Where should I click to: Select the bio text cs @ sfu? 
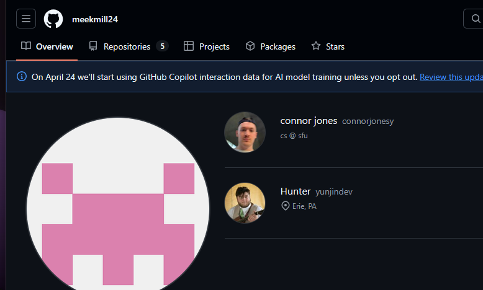pyautogui.click(x=294, y=136)
